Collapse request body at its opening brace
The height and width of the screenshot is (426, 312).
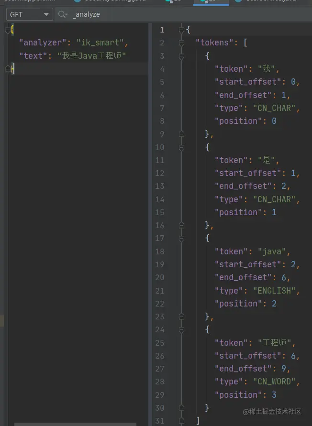click(8, 30)
